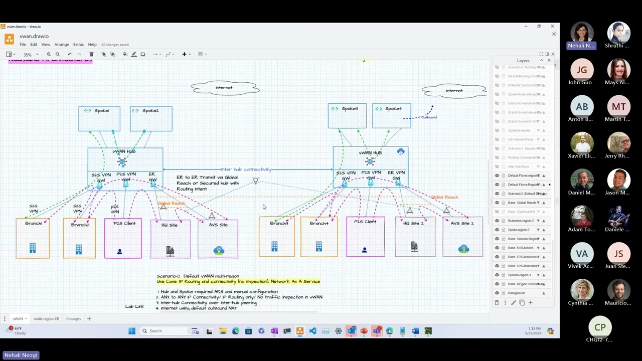Viewport: 642px width, 361px height.
Task: Toggle fullscreen icon at toolbar right
Action: point(541,54)
